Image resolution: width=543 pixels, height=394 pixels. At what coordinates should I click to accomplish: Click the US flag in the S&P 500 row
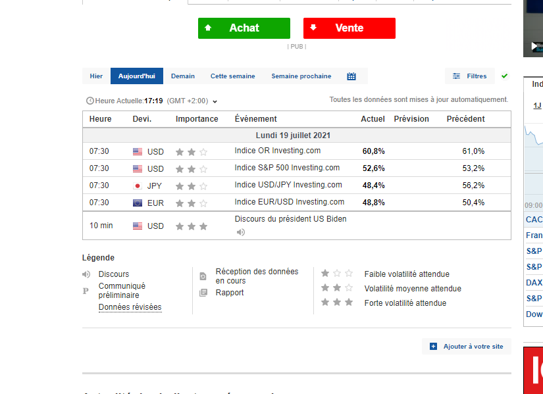click(138, 168)
